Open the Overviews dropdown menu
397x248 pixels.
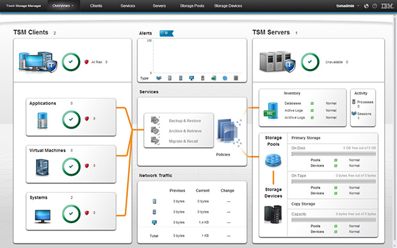63,6
